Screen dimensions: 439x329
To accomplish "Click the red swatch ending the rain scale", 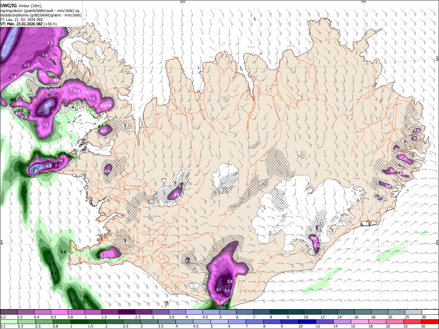I will click(x=430, y=321).
